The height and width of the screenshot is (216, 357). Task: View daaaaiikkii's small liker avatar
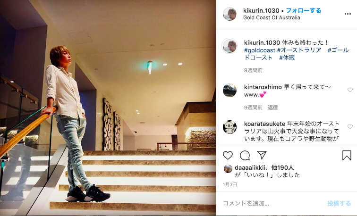(228, 169)
